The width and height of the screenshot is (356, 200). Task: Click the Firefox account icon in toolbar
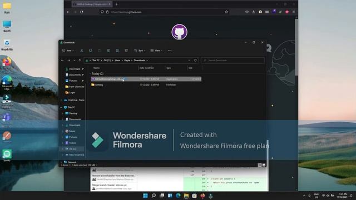(260, 12)
